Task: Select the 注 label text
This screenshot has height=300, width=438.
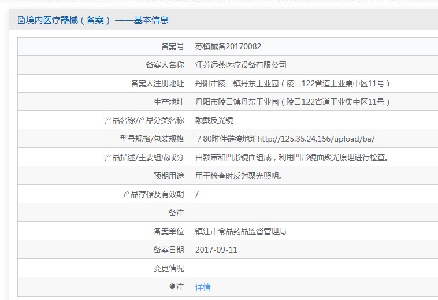Action: click(x=180, y=287)
